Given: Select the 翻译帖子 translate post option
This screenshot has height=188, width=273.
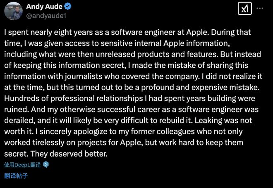Looking at the screenshot, I should [x=16, y=176].
